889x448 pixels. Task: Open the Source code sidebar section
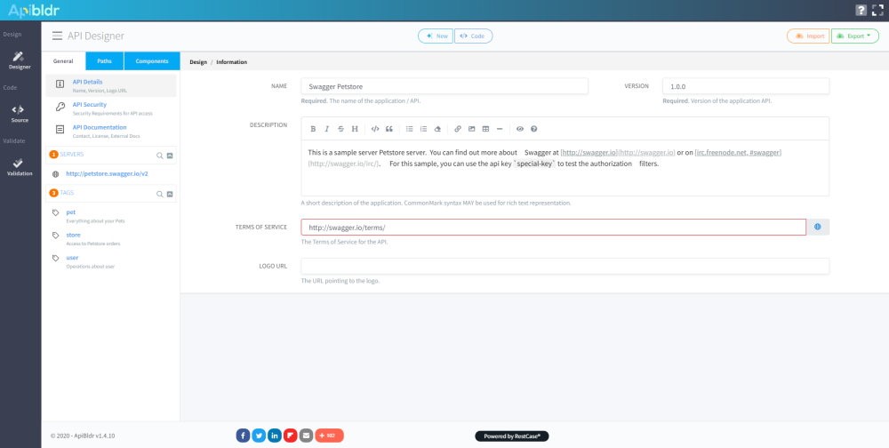(x=20, y=114)
